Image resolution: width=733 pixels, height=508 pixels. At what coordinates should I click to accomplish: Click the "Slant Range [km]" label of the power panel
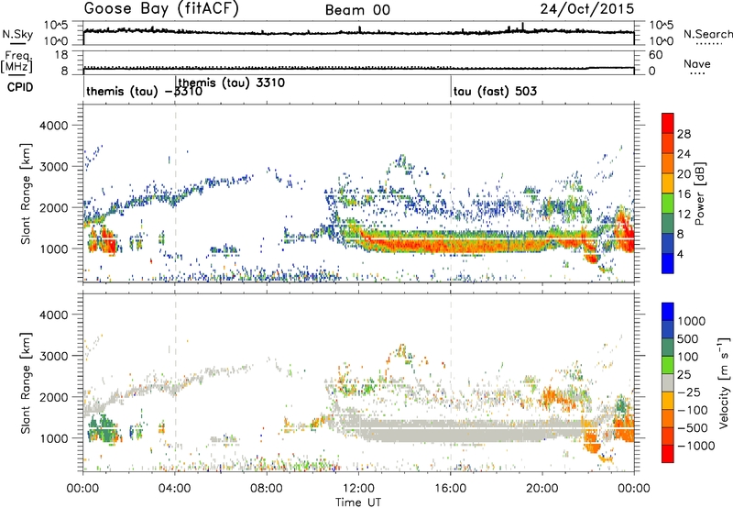tap(26, 193)
